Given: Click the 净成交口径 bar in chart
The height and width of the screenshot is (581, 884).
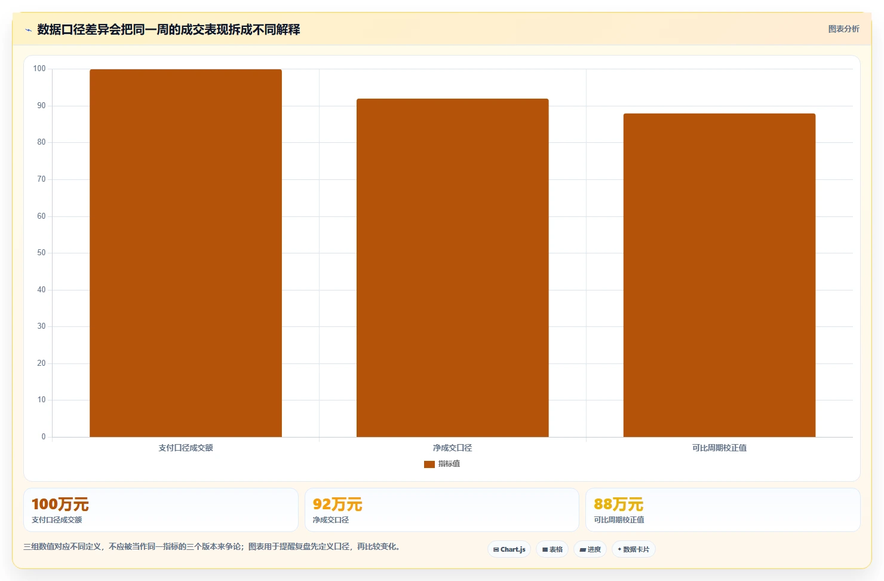Looking at the screenshot, I should (x=453, y=268).
